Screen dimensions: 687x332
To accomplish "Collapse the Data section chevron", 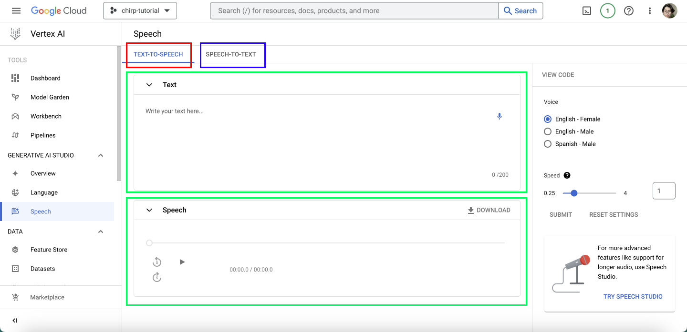I will [x=101, y=231].
